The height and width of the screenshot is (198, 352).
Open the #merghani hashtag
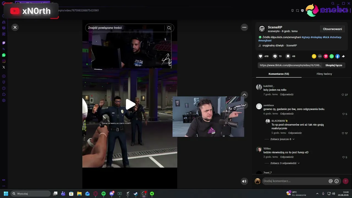265,41
